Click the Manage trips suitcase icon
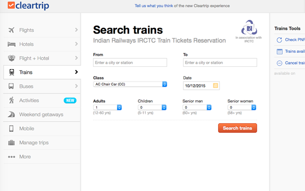The image size is (305, 191). click(x=12, y=142)
